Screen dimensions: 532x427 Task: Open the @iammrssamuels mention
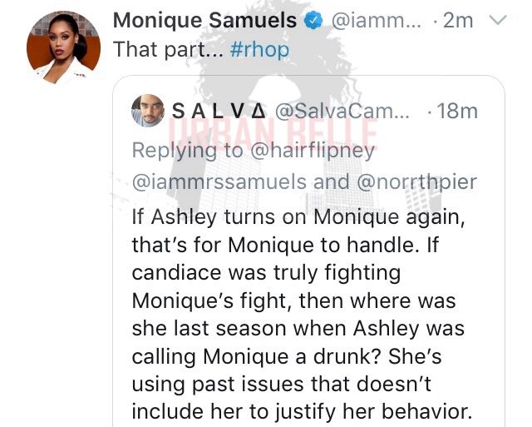[x=219, y=181]
